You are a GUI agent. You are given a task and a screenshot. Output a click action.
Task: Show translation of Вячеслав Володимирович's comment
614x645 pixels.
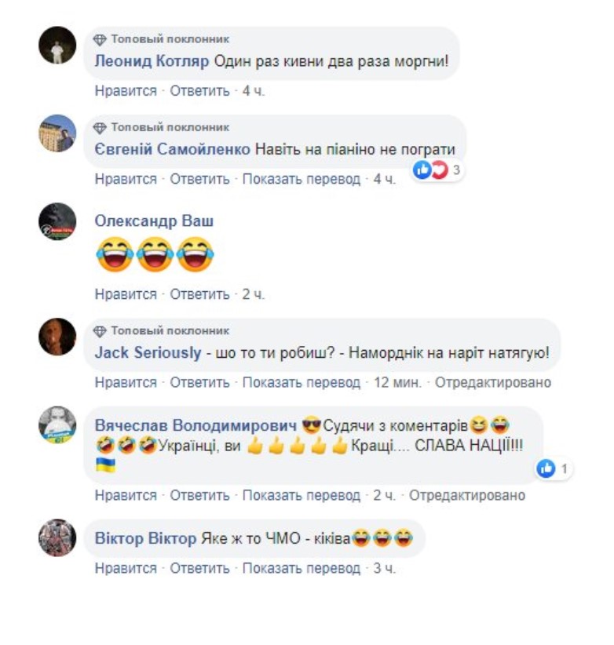[x=302, y=496]
